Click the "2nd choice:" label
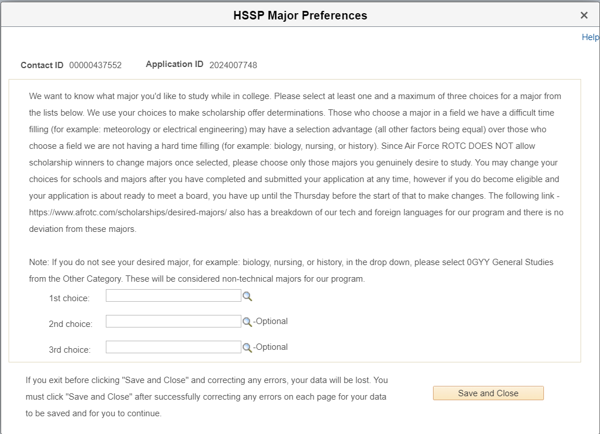 [x=70, y=324]
